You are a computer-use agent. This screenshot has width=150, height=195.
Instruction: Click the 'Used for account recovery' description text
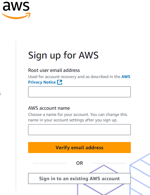[74, 77]
